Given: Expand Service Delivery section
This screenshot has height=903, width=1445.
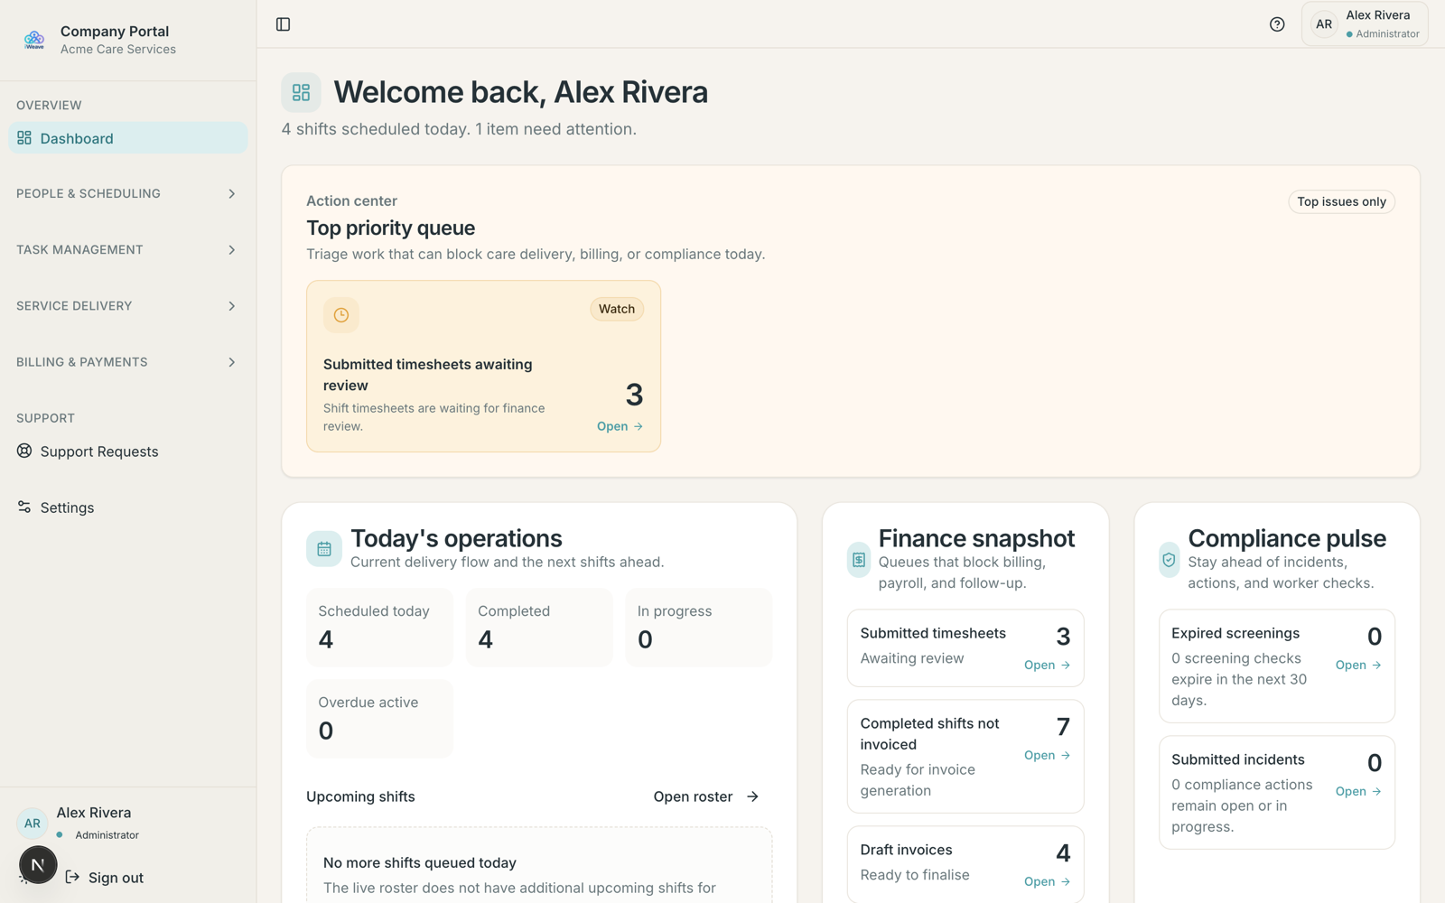Looking at the screenshot, I should (x=127, y=305).
